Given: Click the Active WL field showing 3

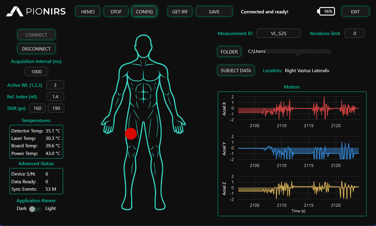Looking at the screenshot, I should tap(55, 85).
